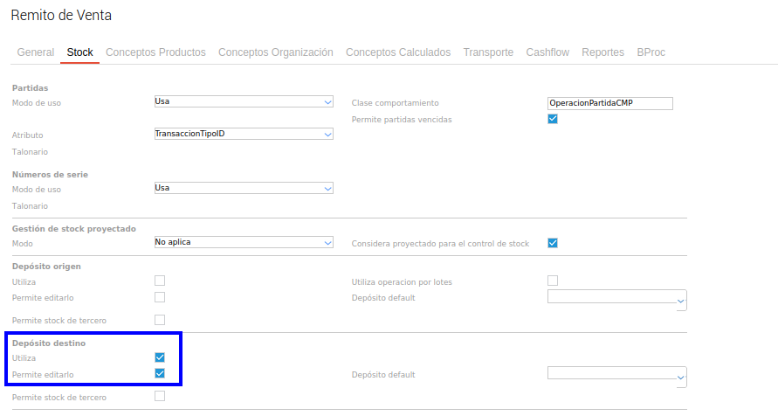Image resolution: width=778 pixels, height=416 pixels.
Task: Expand the Partidas Modo de uso dropdown
Action: (244, 102)
